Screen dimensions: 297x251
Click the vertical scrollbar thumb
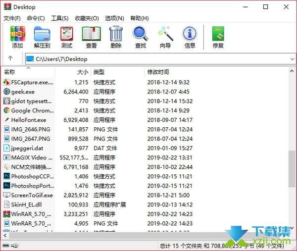(292, 169)
